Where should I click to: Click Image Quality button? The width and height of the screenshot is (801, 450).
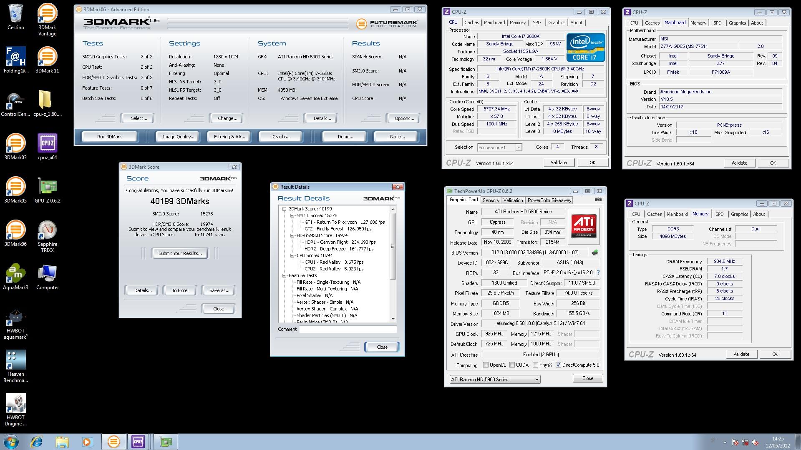click(178, 137)
